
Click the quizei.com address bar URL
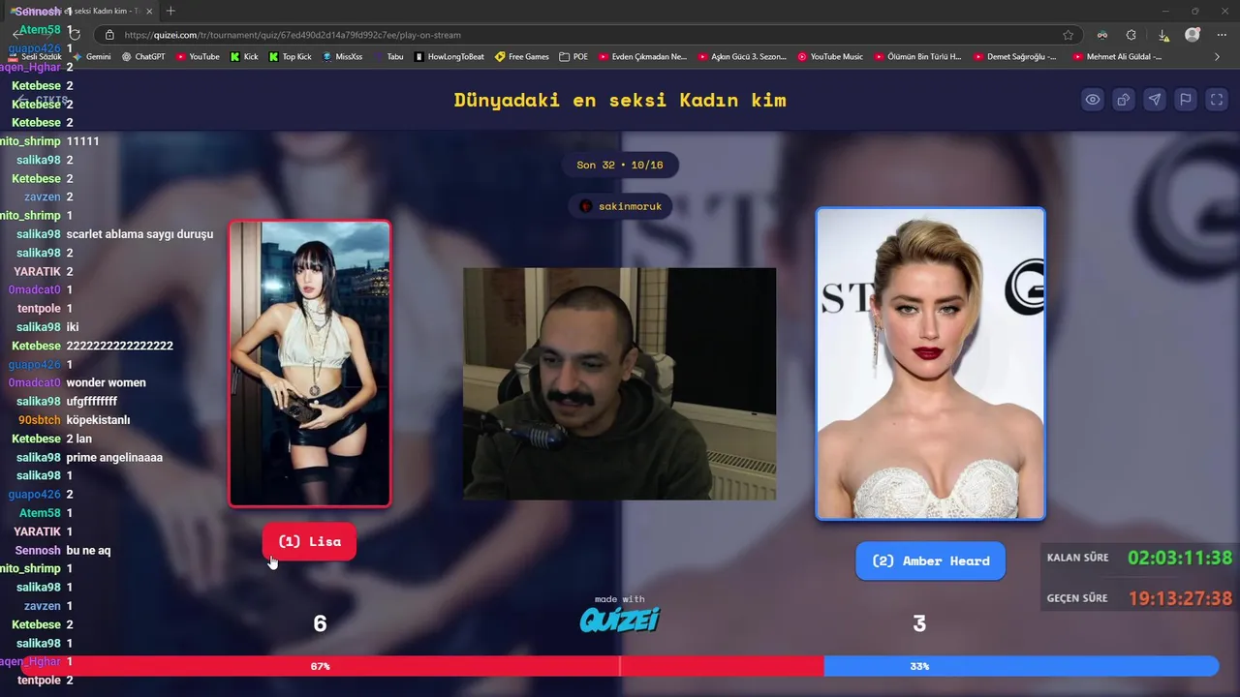(293, 35)
